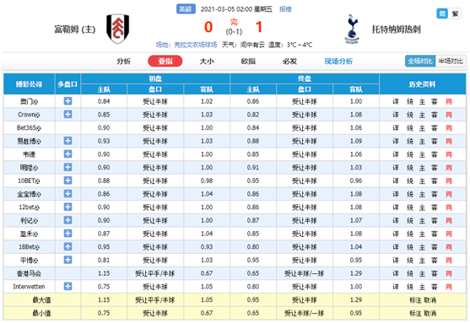Switch to traditional Chinese 繁 toggle

point(455,13)
